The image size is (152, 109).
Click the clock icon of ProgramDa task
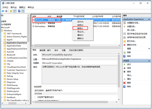(x=33, y=23)
